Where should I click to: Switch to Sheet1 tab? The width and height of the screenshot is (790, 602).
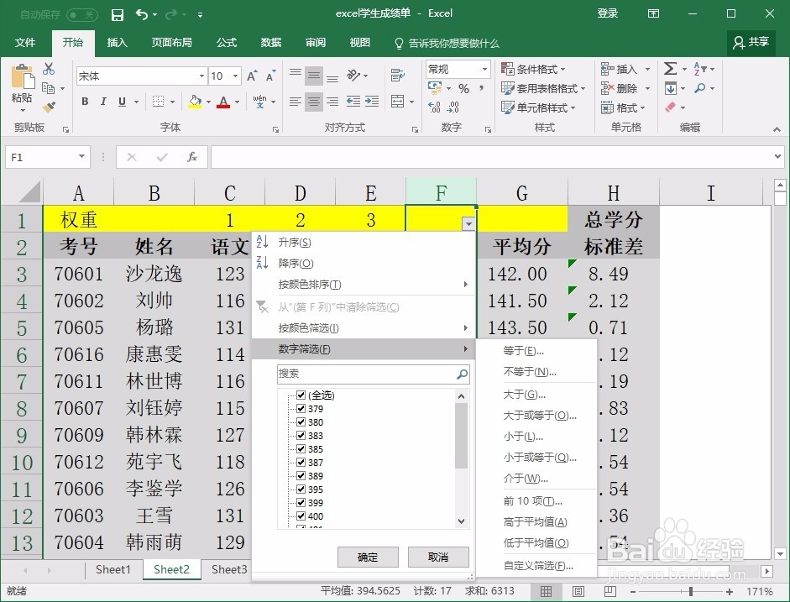coord(113,569)
